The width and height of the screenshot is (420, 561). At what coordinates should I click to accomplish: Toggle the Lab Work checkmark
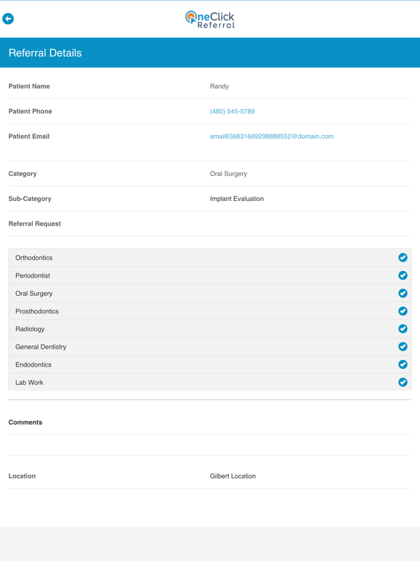tap(402, 383)
